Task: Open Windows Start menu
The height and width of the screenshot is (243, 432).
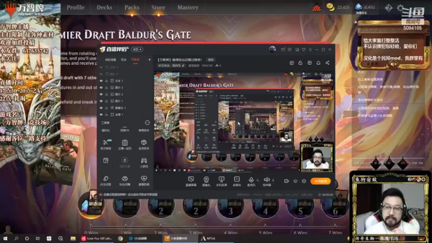Action: pos(5,239)
